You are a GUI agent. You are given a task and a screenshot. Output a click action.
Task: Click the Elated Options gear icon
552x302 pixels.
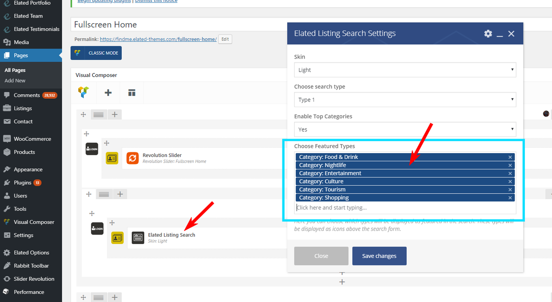click(x=6, y=253)
